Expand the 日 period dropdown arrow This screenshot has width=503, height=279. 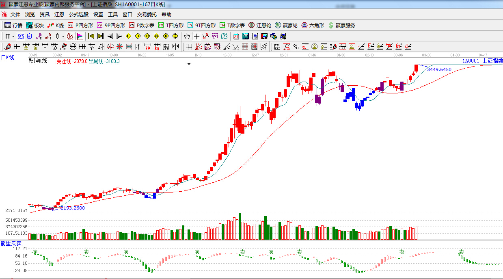13,36
